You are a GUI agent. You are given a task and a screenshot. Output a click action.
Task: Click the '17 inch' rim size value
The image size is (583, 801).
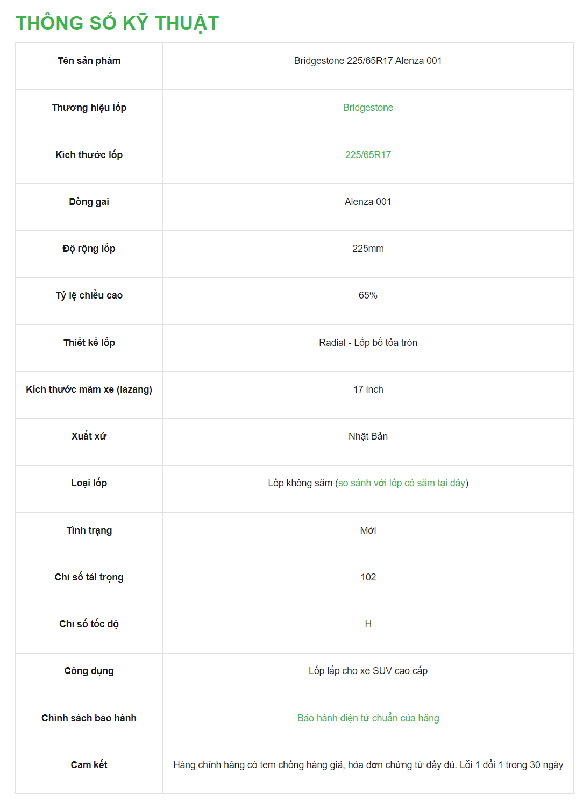[368, 389]
